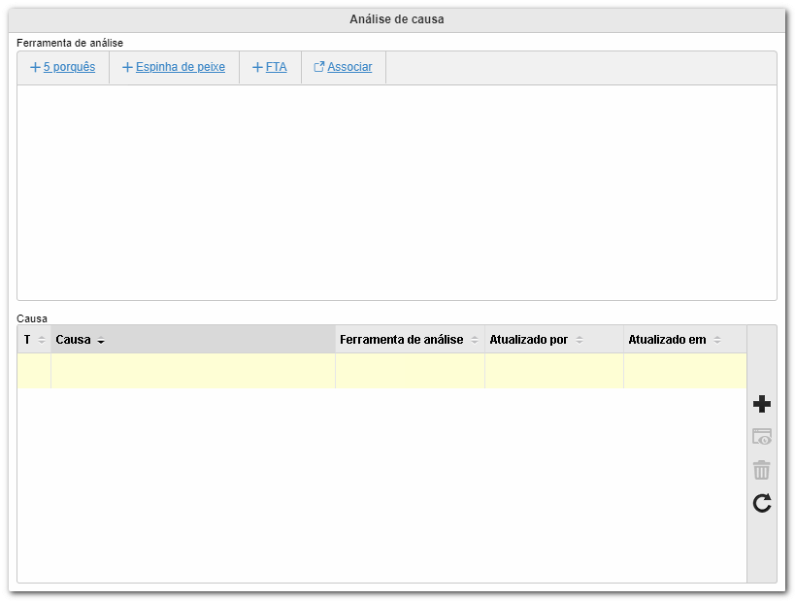The height and width of the screenshot is (601, 795).
Task: Sort by the T column
Action: [x=34, y=340]
